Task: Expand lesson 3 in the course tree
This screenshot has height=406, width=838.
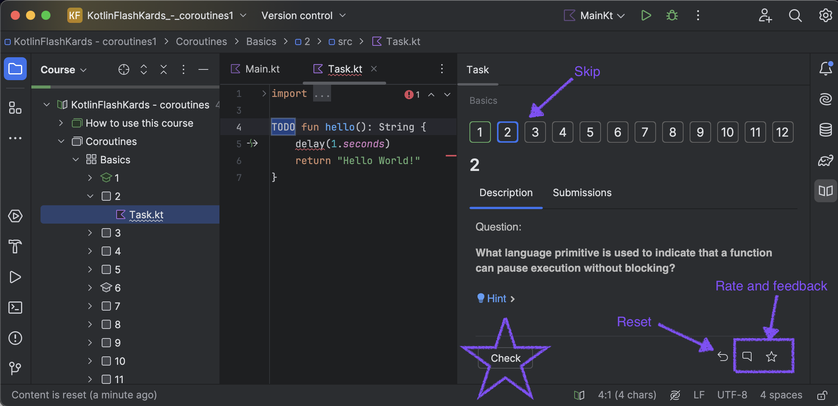Action: pos(90,233)
